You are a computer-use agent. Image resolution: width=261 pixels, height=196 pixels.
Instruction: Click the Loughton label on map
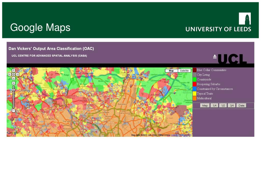[x=154, y=95]
